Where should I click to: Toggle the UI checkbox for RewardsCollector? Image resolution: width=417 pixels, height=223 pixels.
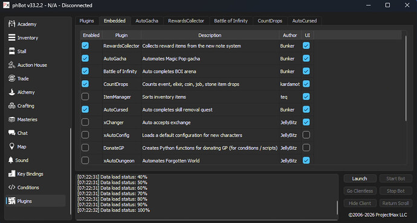[x=306, y=46]
